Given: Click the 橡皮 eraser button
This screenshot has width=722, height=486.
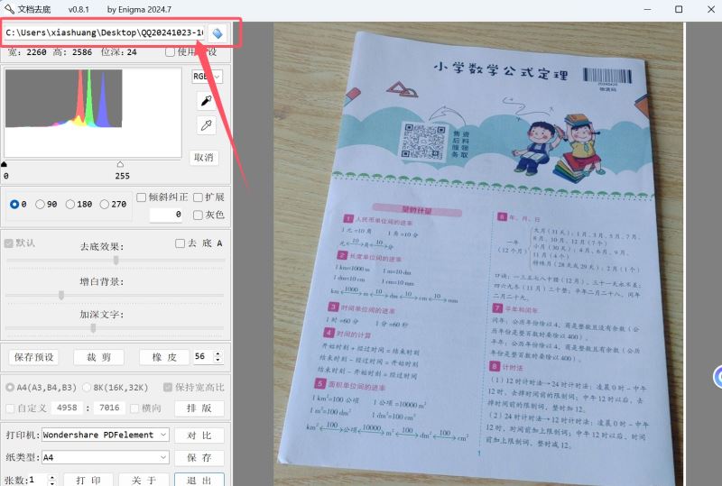Looking at the screenshot, I should 164,357.
